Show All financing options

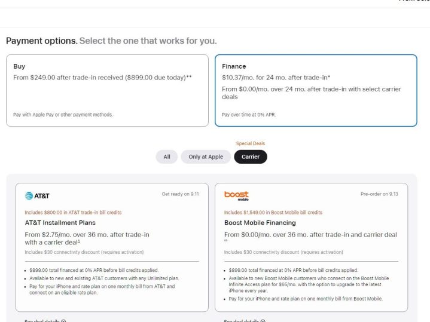pos(167,157)
